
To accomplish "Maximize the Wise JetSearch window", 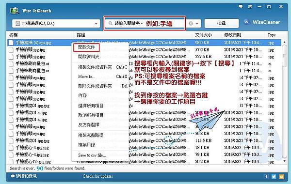I will point(269,7).
